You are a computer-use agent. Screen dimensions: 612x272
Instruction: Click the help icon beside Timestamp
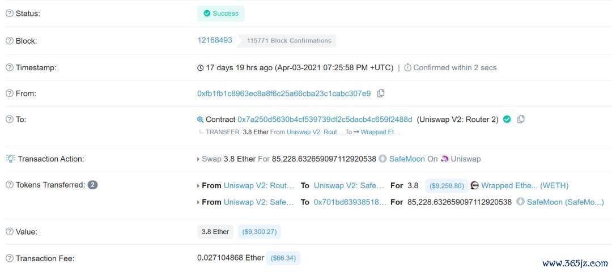10,67
